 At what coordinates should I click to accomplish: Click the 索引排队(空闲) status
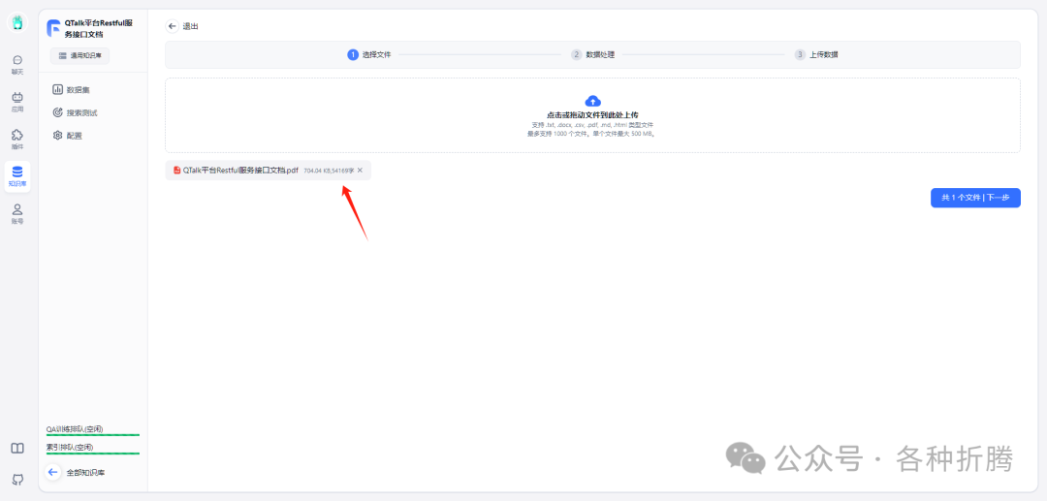[x=70, y=447]
